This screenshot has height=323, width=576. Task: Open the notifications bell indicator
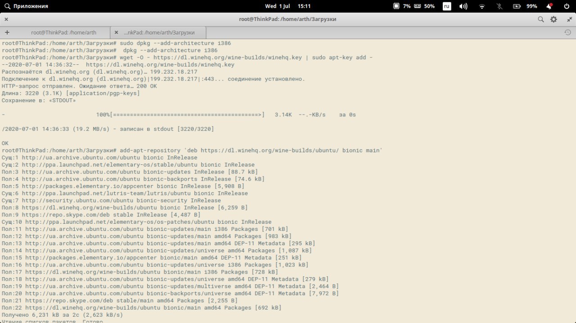coord(549,6)
